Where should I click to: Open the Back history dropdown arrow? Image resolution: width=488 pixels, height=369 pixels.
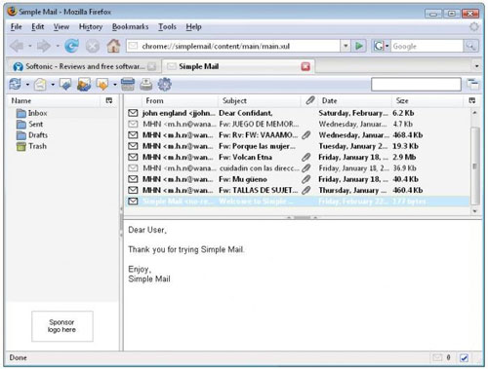click(x=29, y=46)
